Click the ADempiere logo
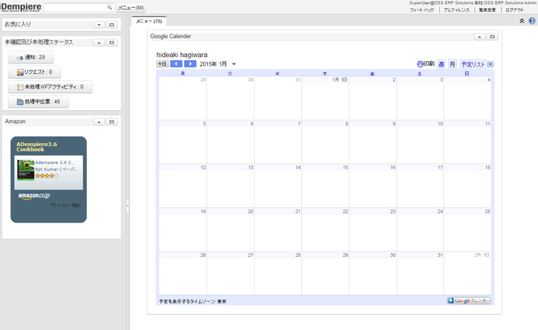Screen dimensions: 538x330 coord(21,7)
